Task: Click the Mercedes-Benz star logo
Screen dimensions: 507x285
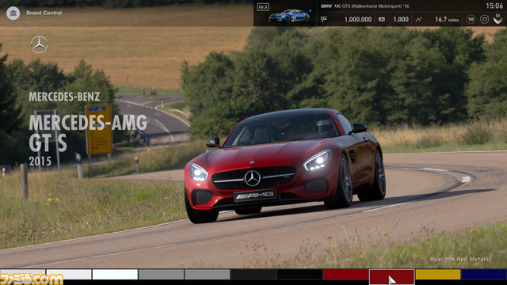Action: [x=40, y=44]
